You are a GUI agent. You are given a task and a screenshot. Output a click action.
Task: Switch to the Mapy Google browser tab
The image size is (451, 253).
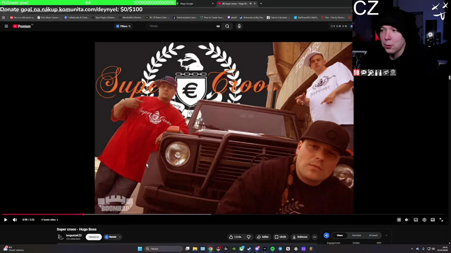point(195,4)
